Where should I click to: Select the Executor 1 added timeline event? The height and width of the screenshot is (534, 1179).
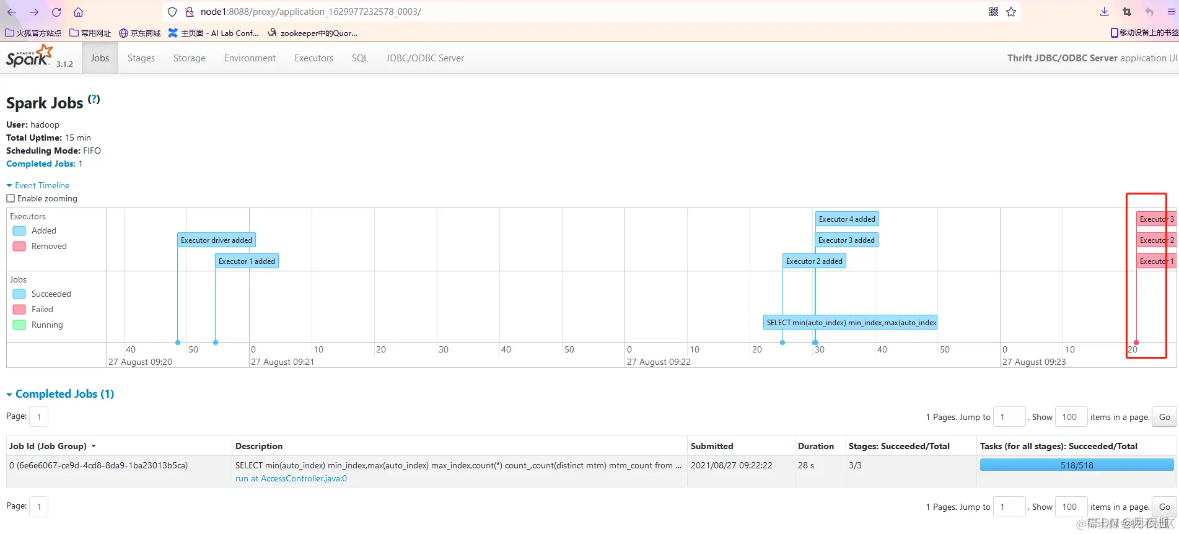247,261
